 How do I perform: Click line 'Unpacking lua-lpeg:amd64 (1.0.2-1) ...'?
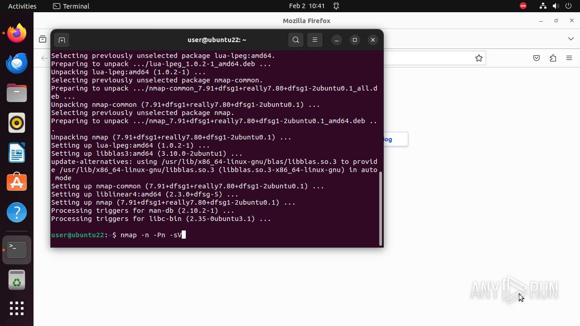128,72
